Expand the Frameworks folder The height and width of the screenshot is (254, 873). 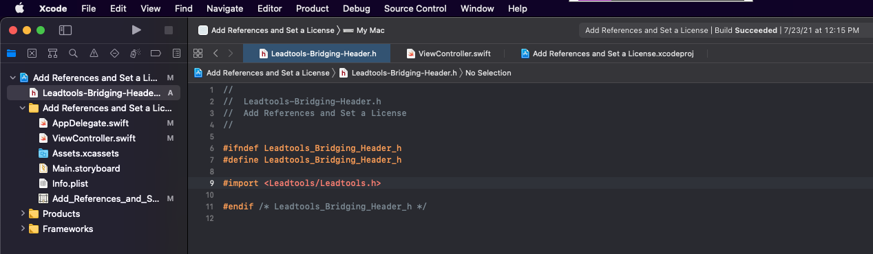click(22, 229)
